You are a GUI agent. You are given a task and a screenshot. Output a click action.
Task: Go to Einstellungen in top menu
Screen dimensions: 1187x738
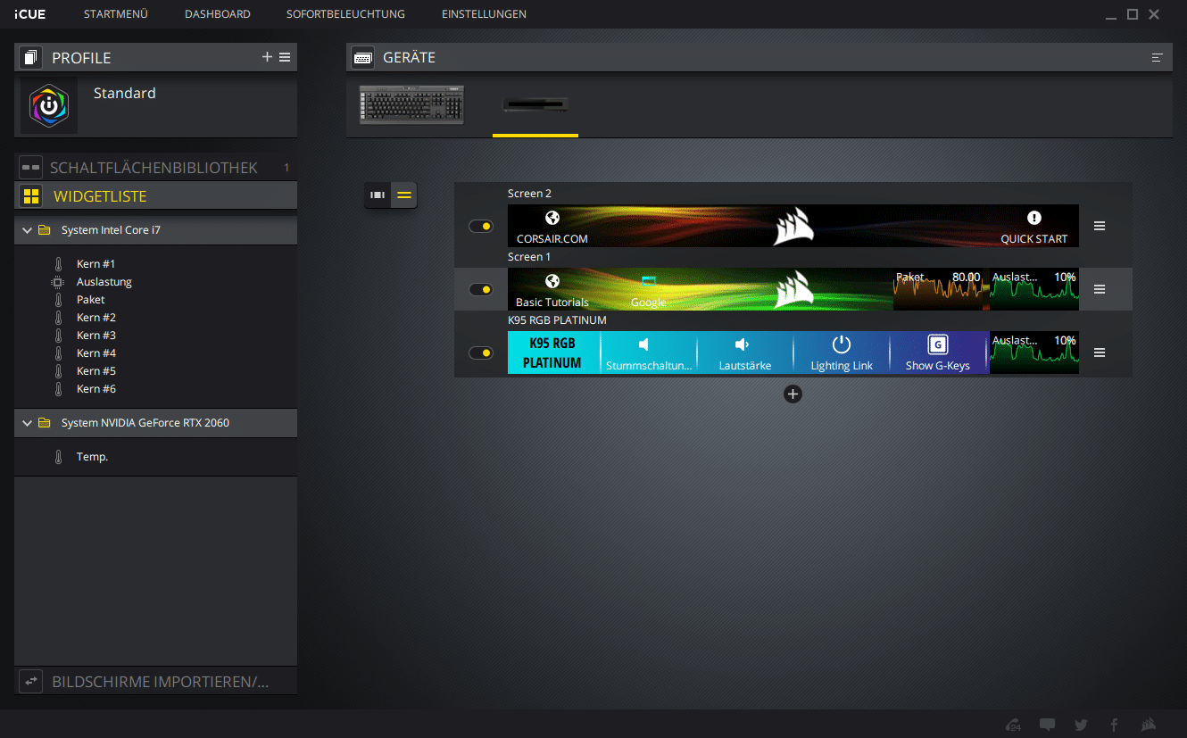point(484,14)
